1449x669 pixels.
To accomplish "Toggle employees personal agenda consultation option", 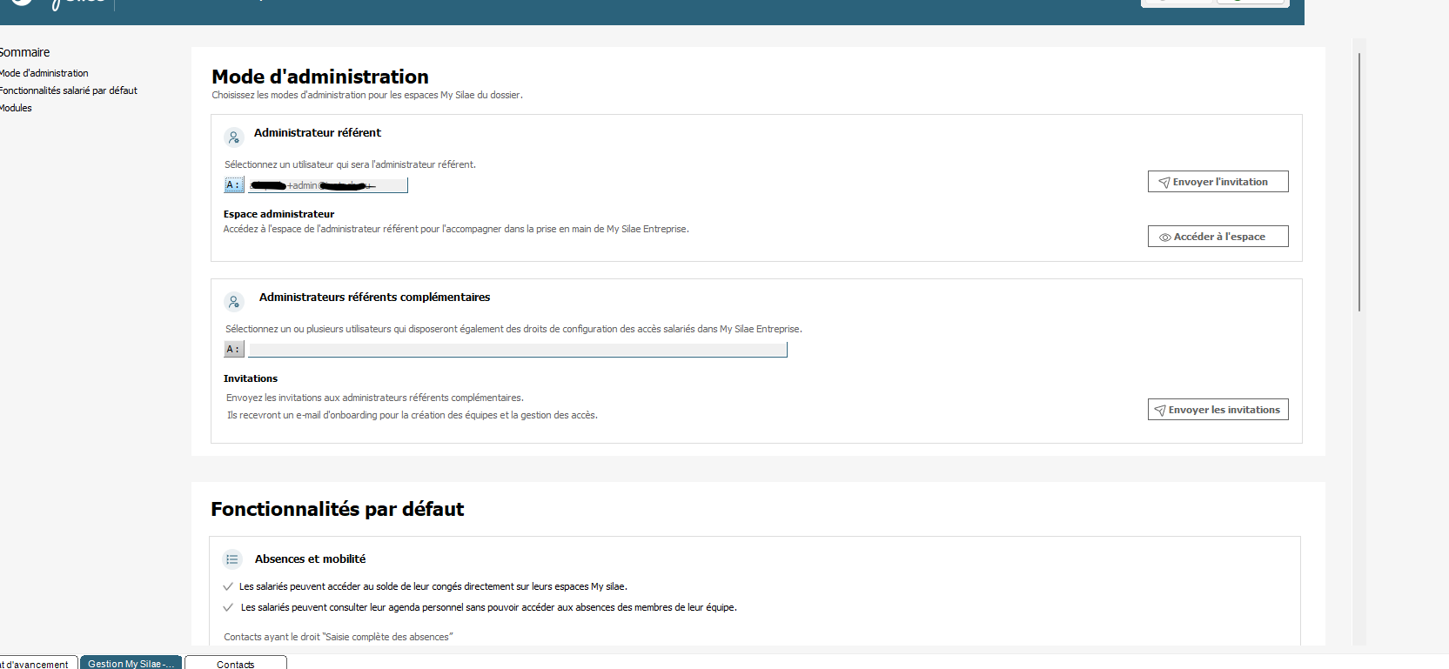I will pyautogui.click(x=228, y=607).
